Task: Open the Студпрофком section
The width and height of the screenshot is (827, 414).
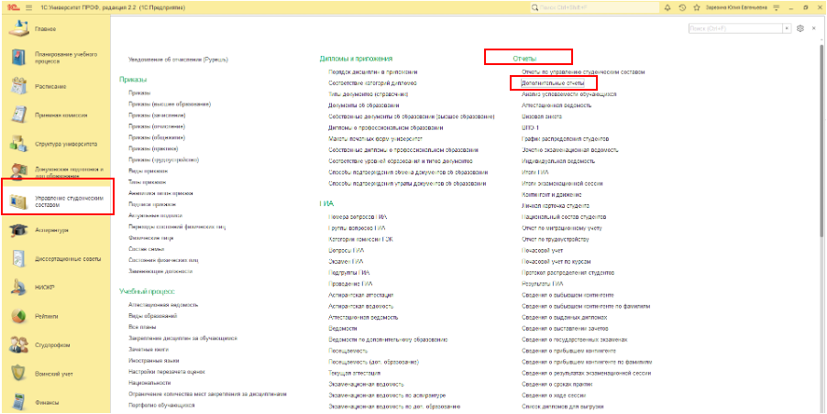Action: pos(18,344)
